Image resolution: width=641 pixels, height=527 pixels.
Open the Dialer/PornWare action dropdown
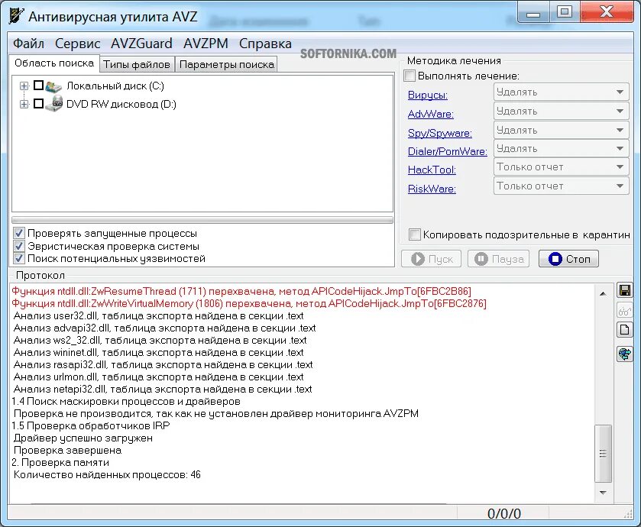pos(561,149)
